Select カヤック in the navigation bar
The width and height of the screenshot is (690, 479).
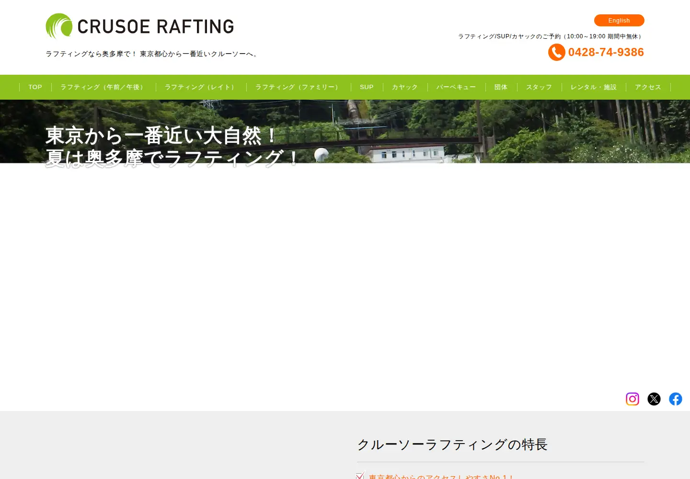coord(405,87)
